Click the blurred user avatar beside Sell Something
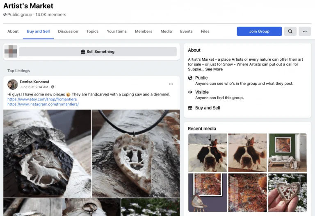Screen dimensions: 315x216 tap(10, 52)
